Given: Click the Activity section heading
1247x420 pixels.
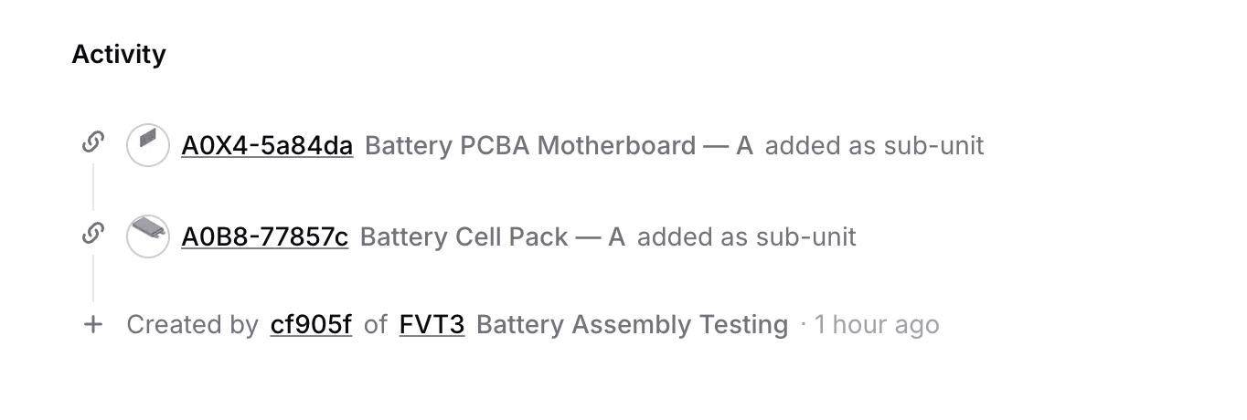Looking at the screenshot, I should click(119, 55).
